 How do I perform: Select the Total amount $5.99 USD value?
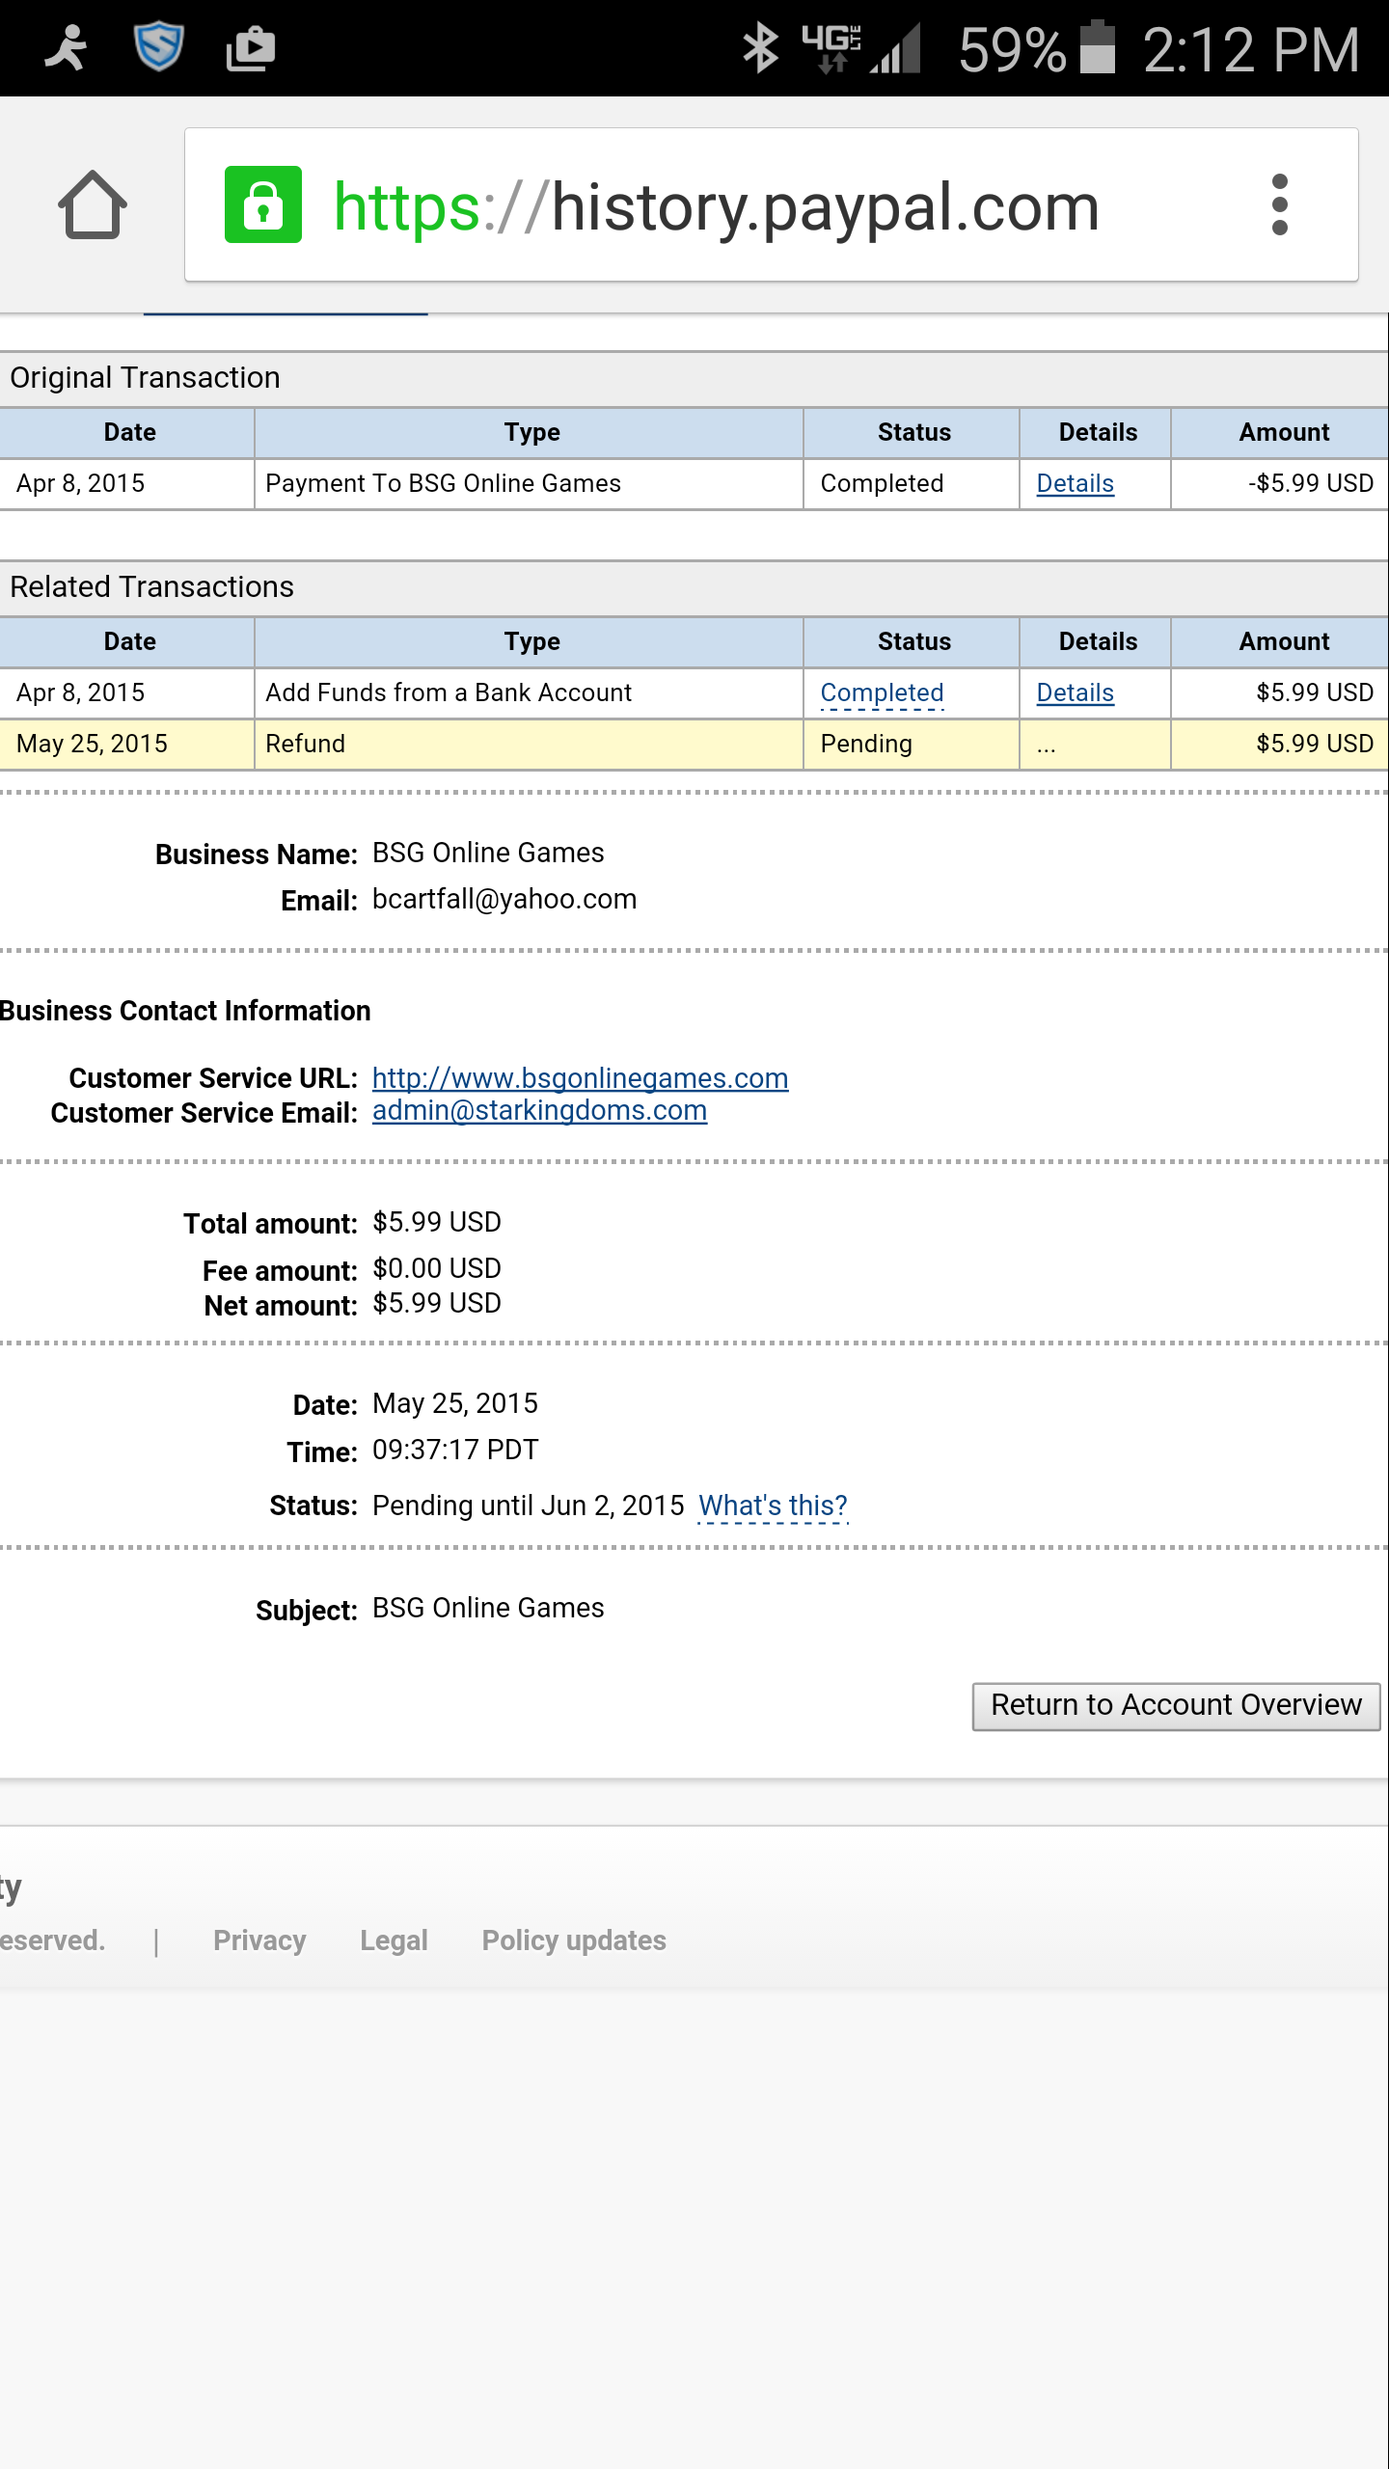point(437,1222)
